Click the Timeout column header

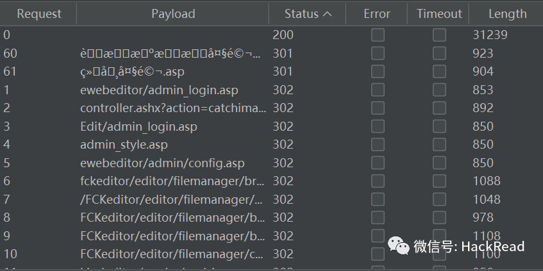[439, 14]
